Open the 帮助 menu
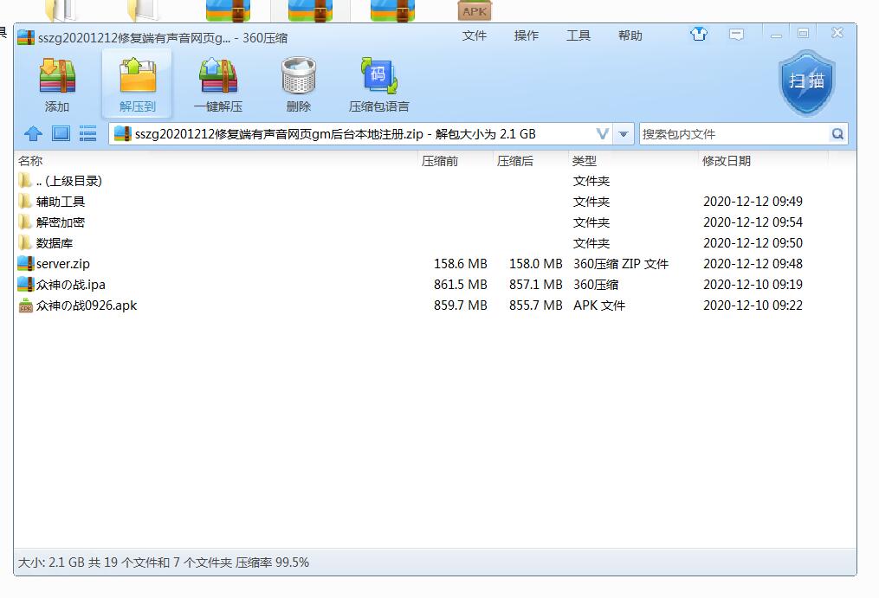Screen dimensions: 879x598 (x=630, y=35)
